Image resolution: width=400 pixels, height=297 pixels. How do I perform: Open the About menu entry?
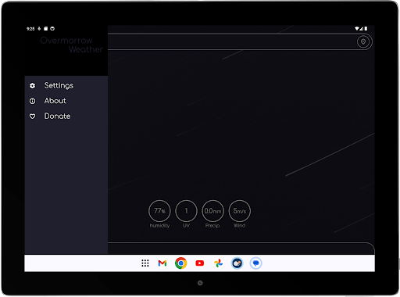click(x=66, y=101)
